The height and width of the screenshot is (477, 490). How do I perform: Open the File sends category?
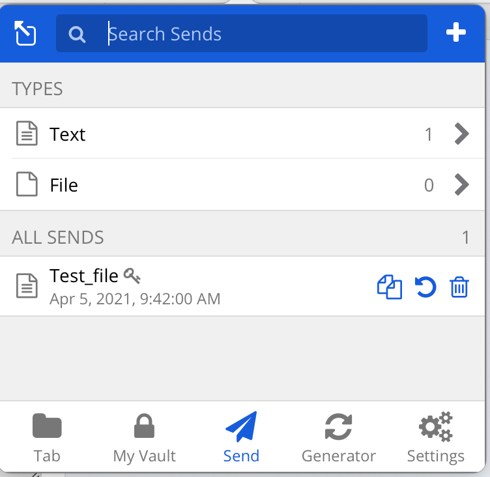tap(242, 184)
